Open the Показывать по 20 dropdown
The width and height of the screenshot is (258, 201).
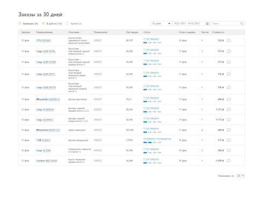click(x=240, y=176)
